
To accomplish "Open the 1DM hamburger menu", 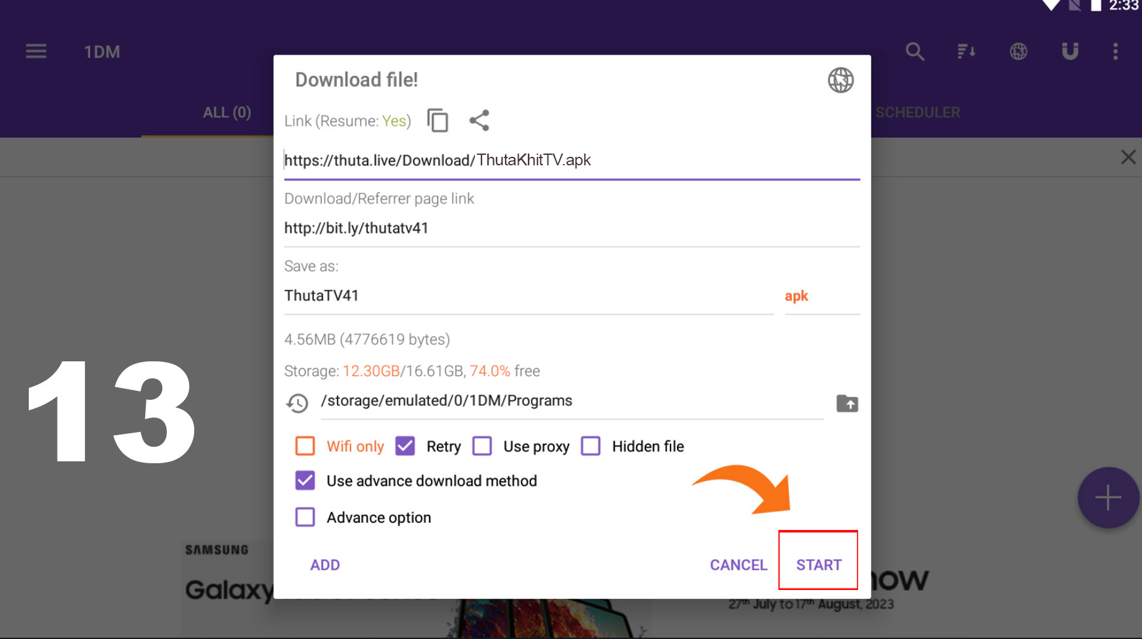I will tap(36, 52).
